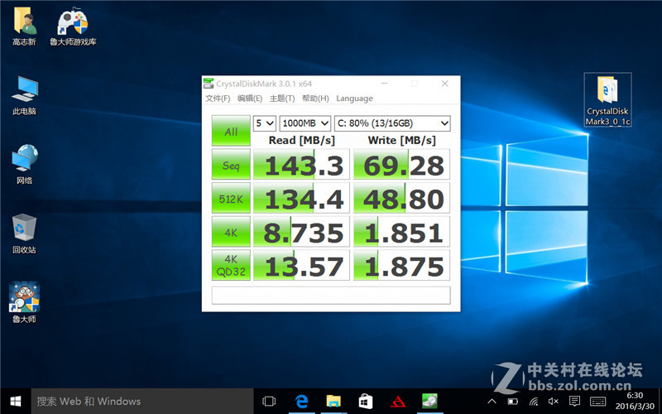Open the Language menu
The image size is (662, 414).
[x=354, y=99]
